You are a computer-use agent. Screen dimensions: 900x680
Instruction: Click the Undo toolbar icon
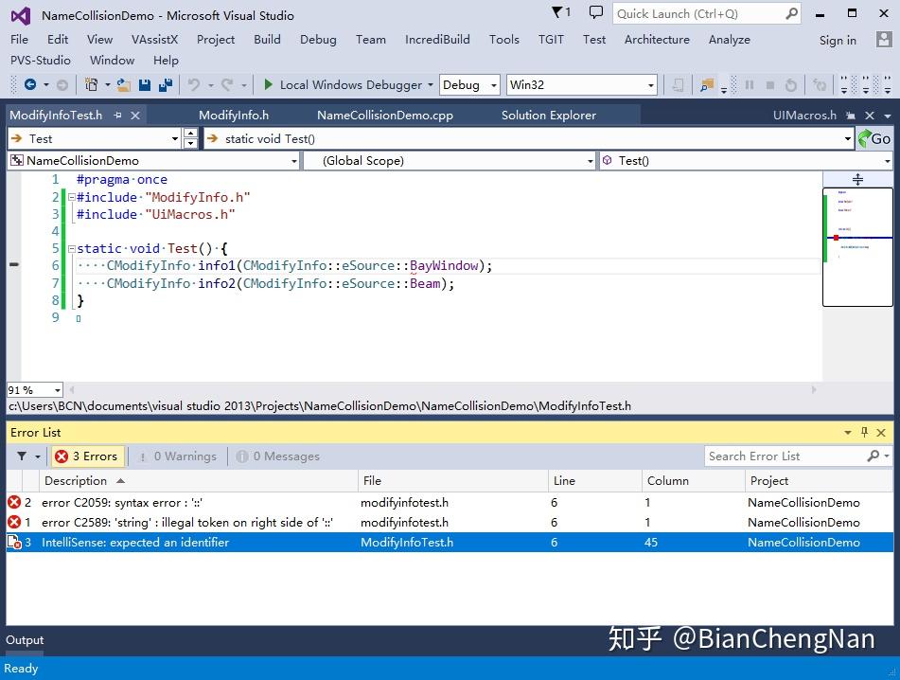coord(194,84)
